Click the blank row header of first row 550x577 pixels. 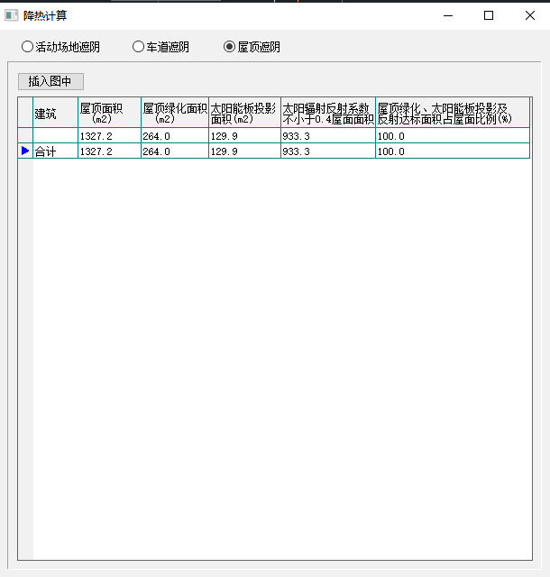pyautogui.click(x=25, y=136)
